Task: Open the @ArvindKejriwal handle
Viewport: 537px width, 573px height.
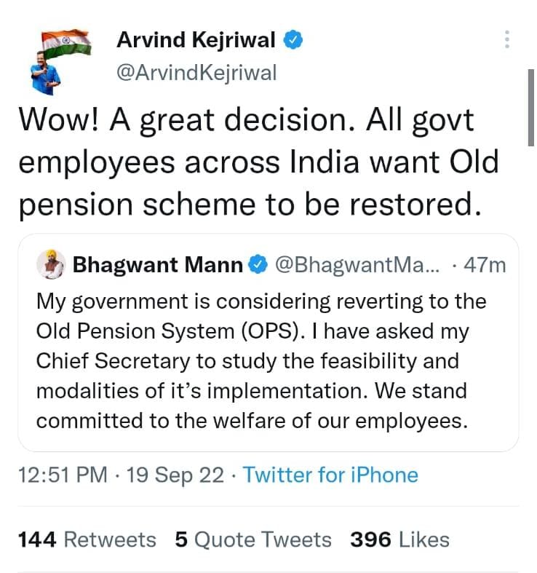Action: click(196, 73)
